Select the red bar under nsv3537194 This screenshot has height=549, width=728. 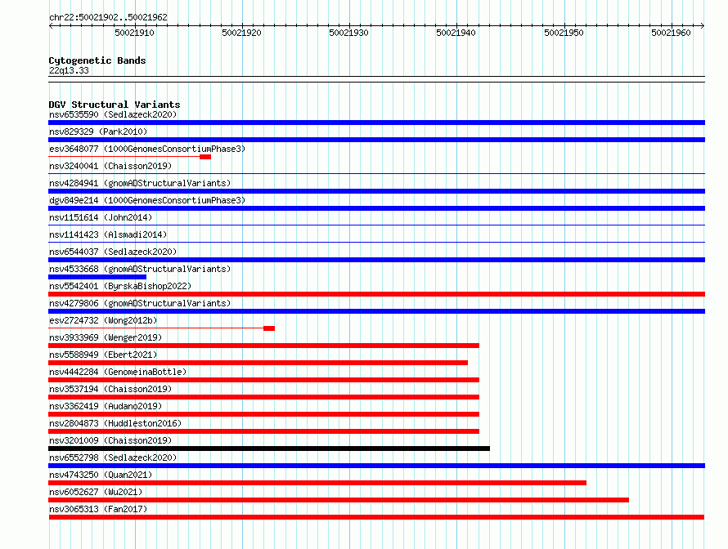point(263,397)
